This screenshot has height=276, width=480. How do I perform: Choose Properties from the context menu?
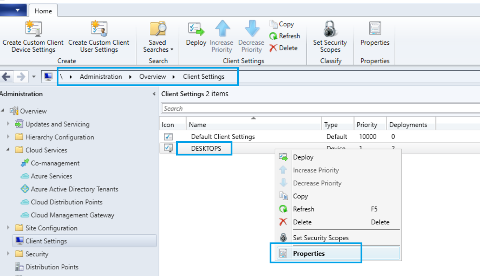tap(309, 253)
